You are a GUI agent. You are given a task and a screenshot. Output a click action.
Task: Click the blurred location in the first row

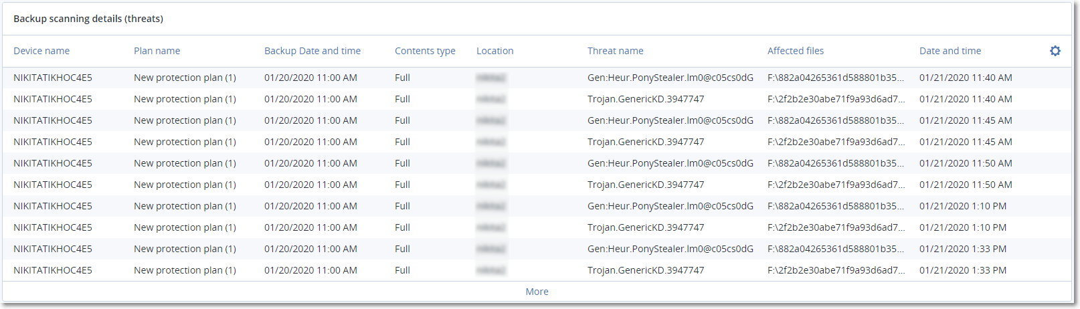click(x=491, y=78)
